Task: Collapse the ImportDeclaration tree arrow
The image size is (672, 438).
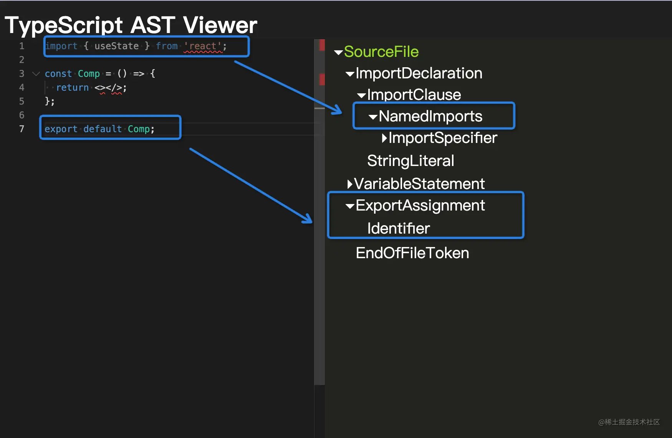Action: [x=350, y=74]
